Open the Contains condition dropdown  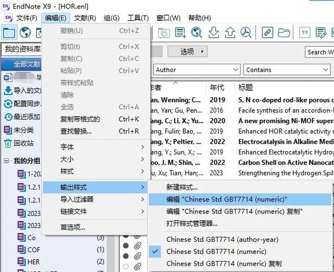pyautogui.click(x=287, y=69)
